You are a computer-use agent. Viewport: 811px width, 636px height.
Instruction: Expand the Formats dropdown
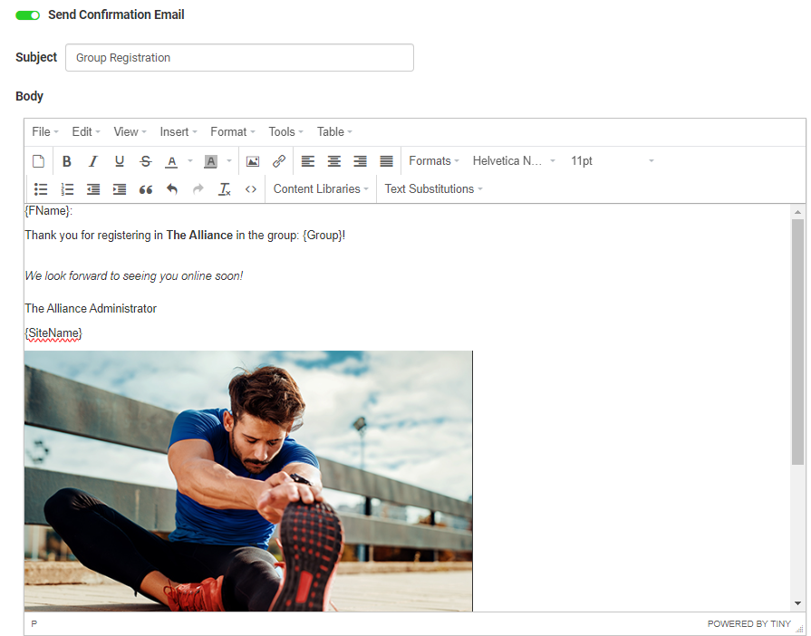[434, 161]
